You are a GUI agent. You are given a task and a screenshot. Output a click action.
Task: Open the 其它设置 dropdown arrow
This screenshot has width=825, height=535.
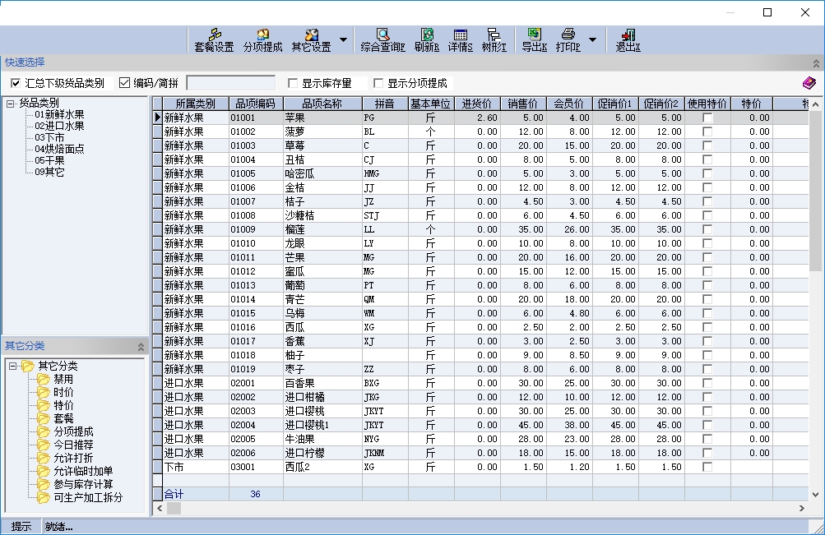tap(343, 39)
